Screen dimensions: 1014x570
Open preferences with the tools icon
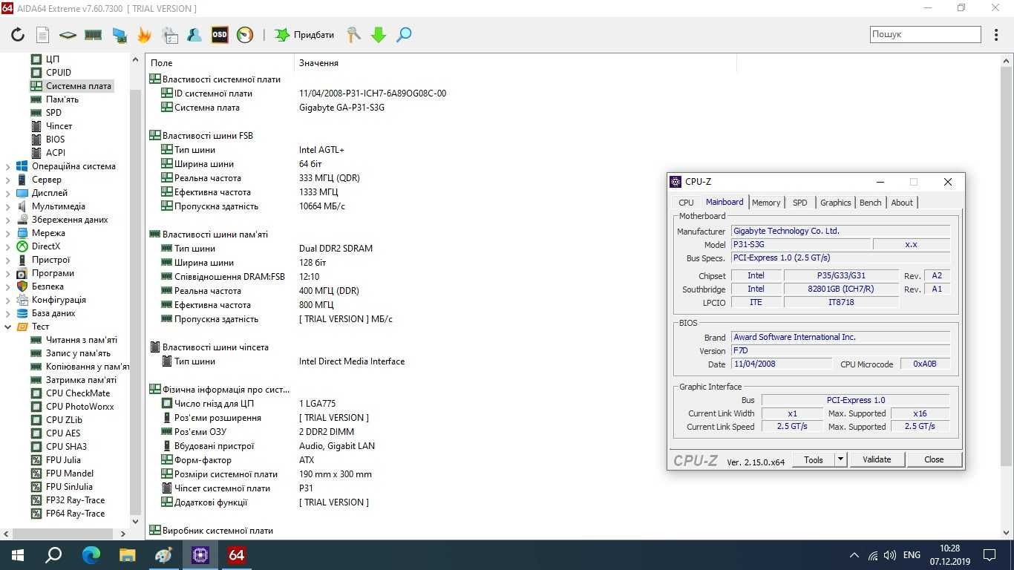click(x=354, y=35)
